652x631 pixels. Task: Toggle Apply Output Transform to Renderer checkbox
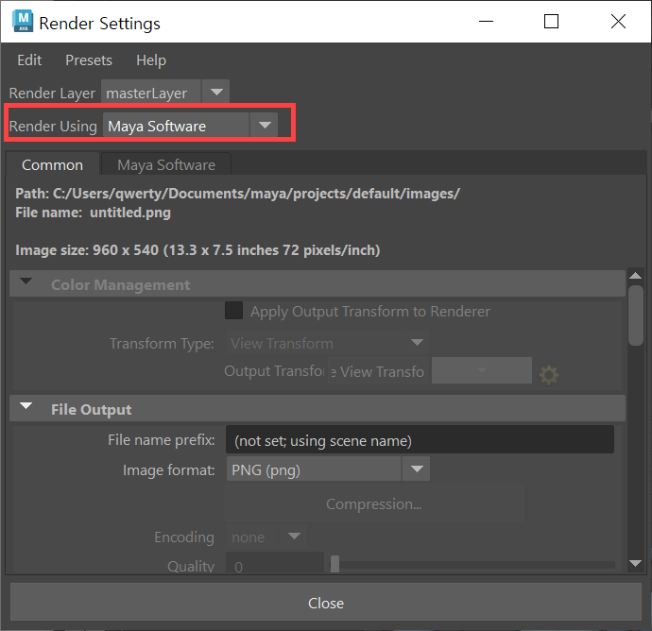[x=233, y=311]
